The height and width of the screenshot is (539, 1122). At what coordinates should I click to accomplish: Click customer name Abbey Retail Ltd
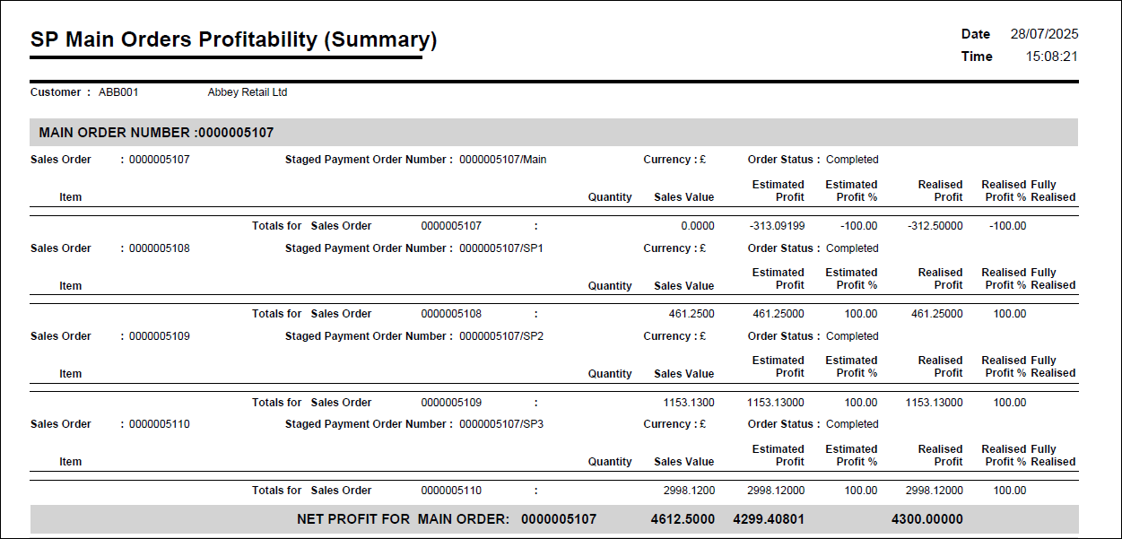point(247,92)
